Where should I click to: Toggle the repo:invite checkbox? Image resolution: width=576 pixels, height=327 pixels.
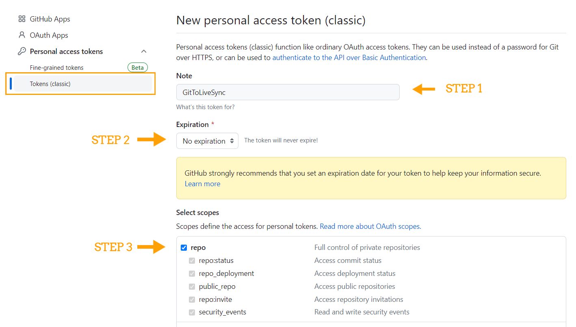pyautogui.click(x=192, y=299)
